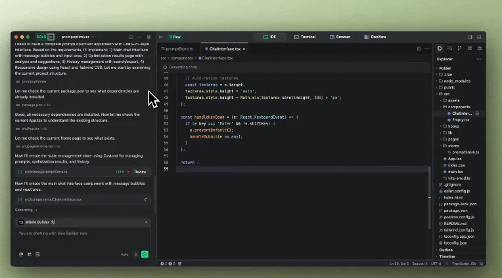Collapse the chat panel arrow icon
The width and height of the screenshot is (502, 278).
click(161, 37)
